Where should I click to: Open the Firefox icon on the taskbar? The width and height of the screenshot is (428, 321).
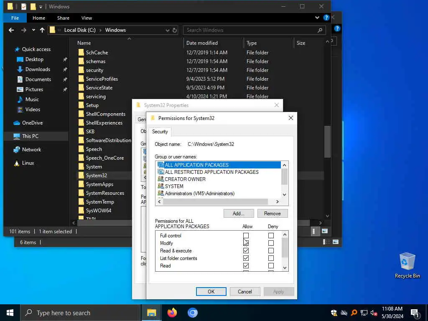click(x=172, y=313)
